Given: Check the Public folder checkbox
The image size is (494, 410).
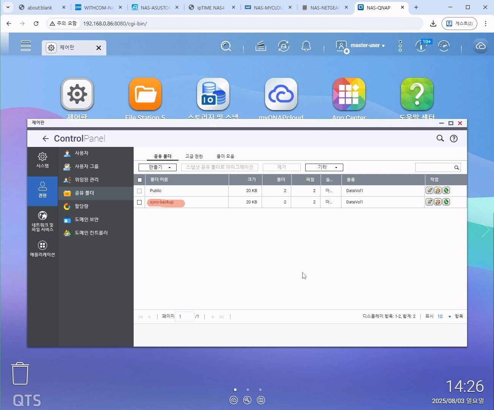Looking at the screenshot, I should click(139, 191).
